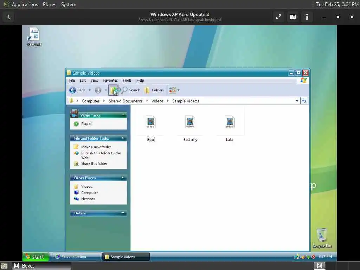Screen dimensions: 360x270
Task: Open the Boxes keyboard shortcuts button
Action: pos(293,17)
